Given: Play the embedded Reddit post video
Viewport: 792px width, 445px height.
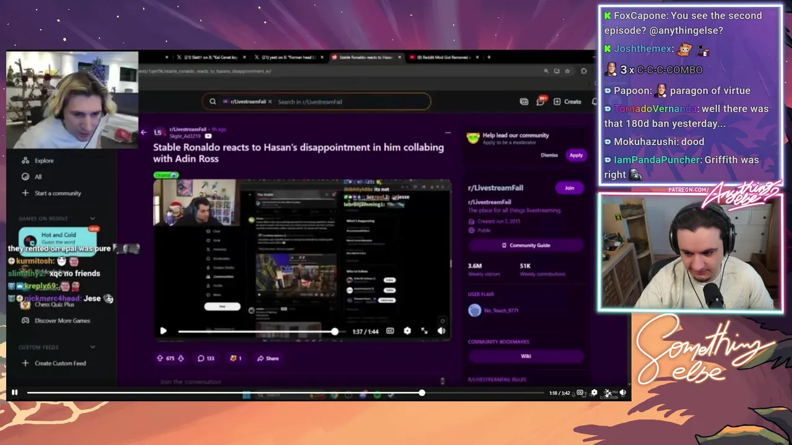Looking at the screenshot, I should pyautogui.click(x=163, y=331).
